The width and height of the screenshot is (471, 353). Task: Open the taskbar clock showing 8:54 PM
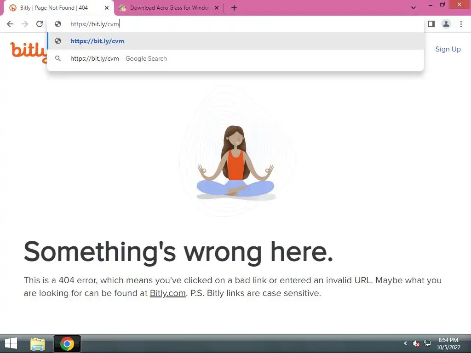(x=448, y=344)
